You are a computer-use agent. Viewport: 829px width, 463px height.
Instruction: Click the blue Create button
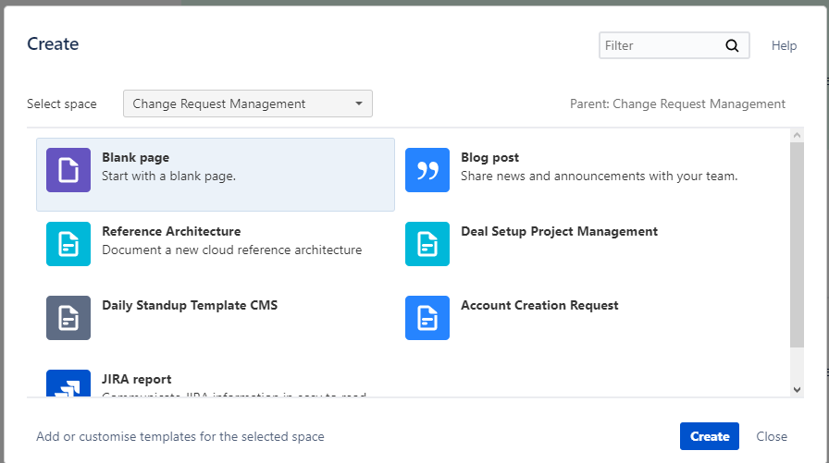710,436
